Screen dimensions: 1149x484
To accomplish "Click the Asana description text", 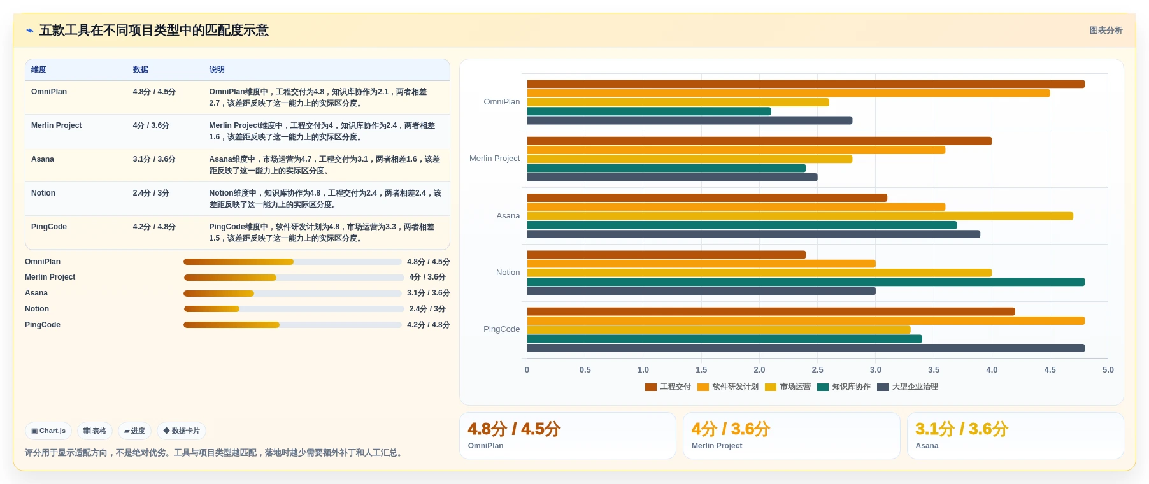I will click(x=325, y=165).
